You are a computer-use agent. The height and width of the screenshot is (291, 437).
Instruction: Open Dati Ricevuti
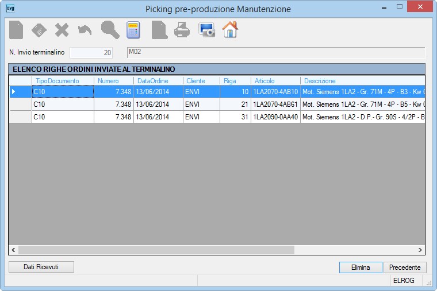click(x=41, y=267)
